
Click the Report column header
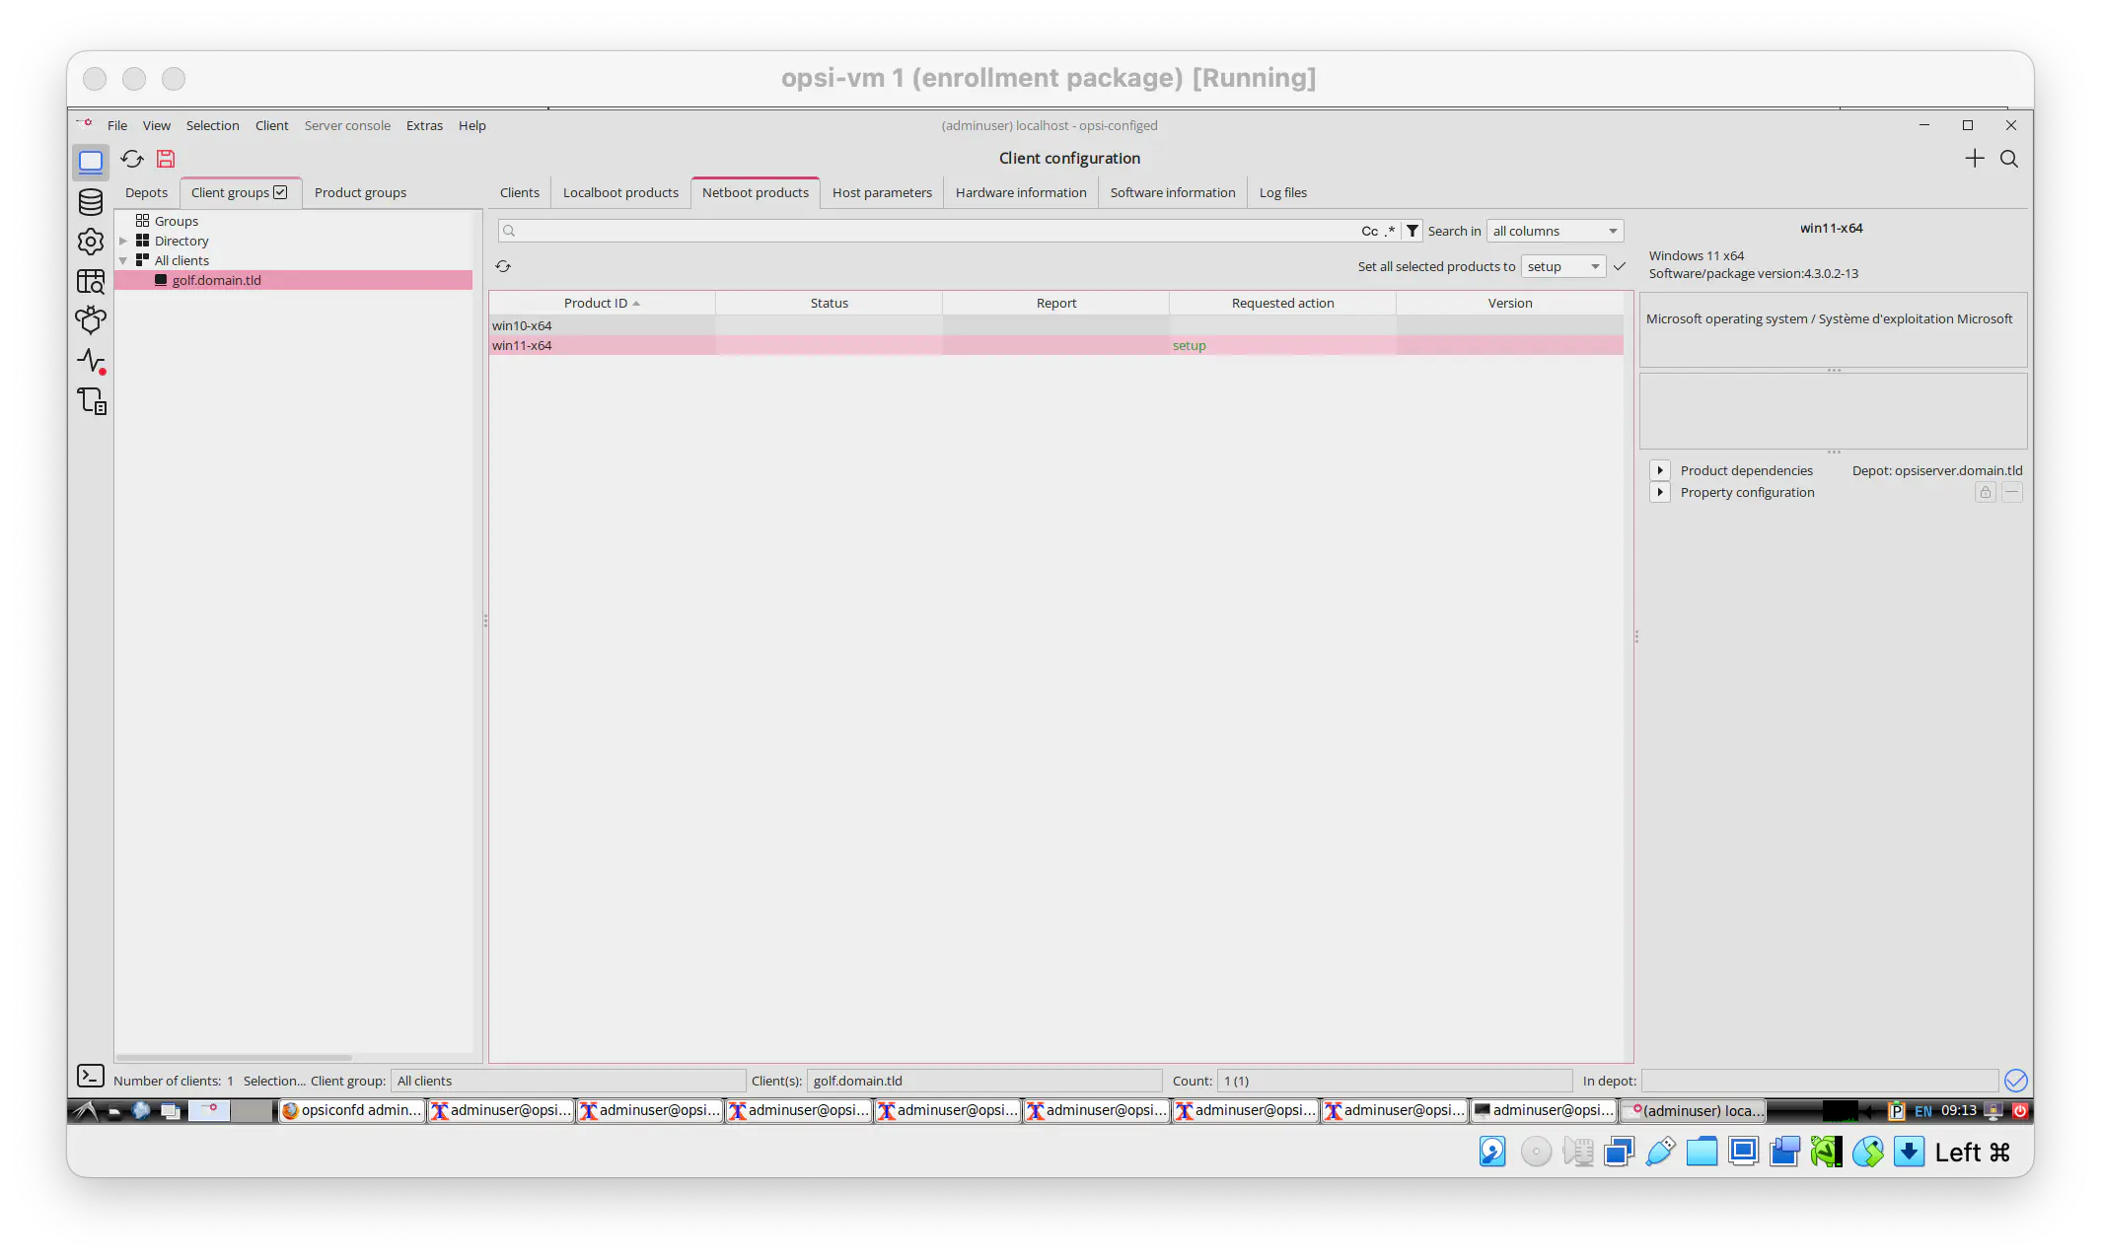pos(1055,303)
